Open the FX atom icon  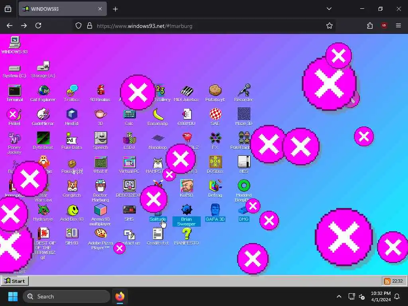215,138
